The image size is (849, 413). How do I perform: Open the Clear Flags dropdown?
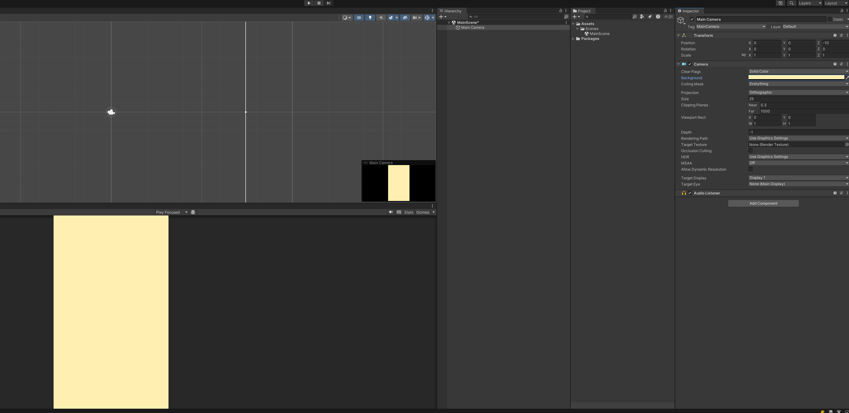[798, 71]
